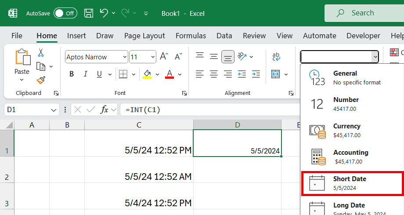The height and width of the screenshot is (215, 404).
Task: Click the yellow Fill Color button
Action: 147,74
